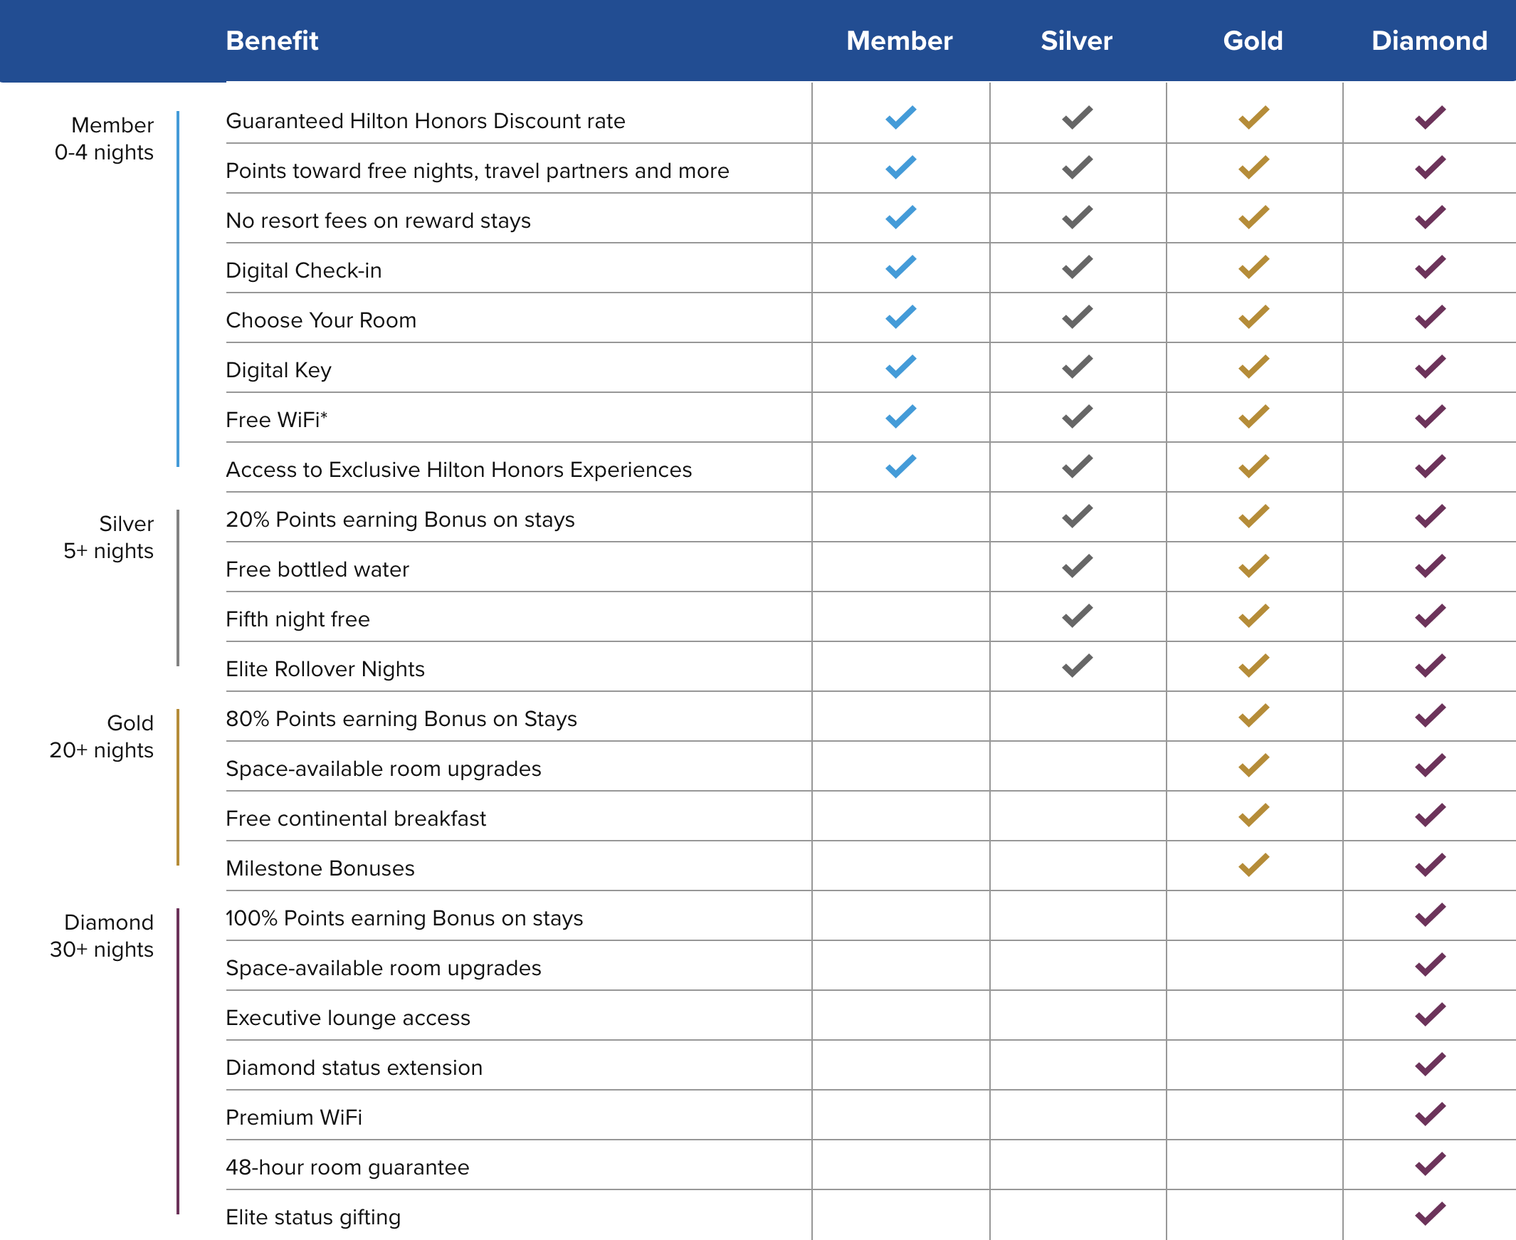Image resolution: width=1516 pixels, height=1240 pixels.
Task: Click the 'Diamond 30+ nights' tier label
Action: point(101,936)
